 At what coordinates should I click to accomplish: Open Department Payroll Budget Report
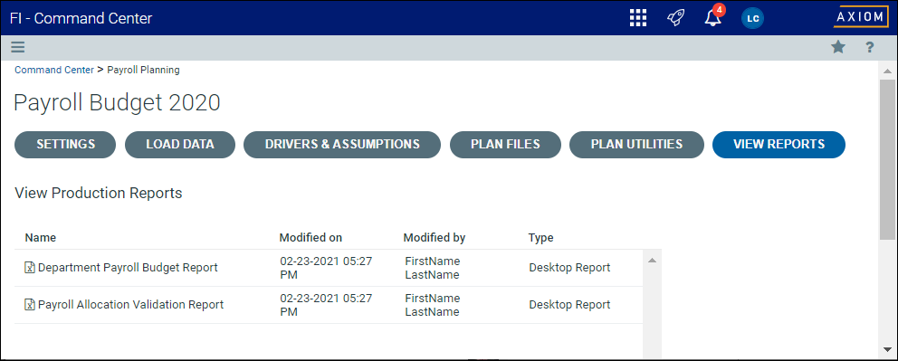pos(128,267)
